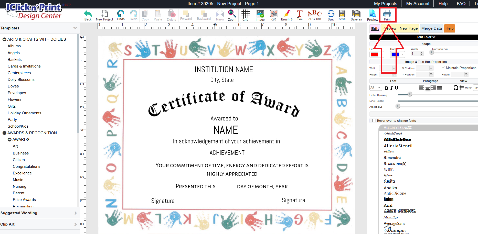
Task: Toggle the Grid icon in toolbar
Action: tap(245, 15)
